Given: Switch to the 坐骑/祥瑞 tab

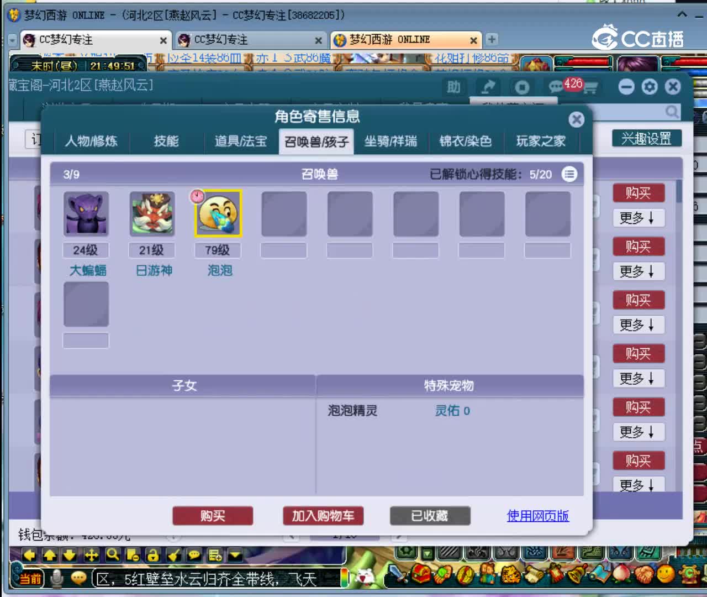Looking at the screenshot, I should pyautogui.click(x=391, y=142).
